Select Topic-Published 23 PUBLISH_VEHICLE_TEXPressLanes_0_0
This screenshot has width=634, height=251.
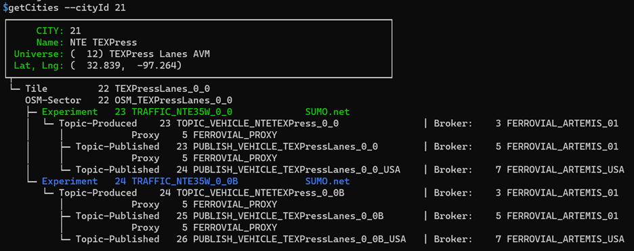(x=226, y=147)
